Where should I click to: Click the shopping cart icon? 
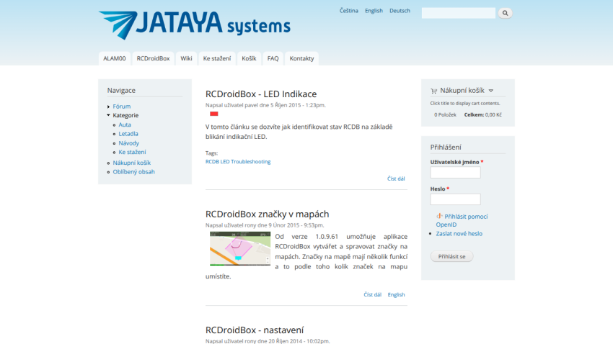click(x=433, y=91)
